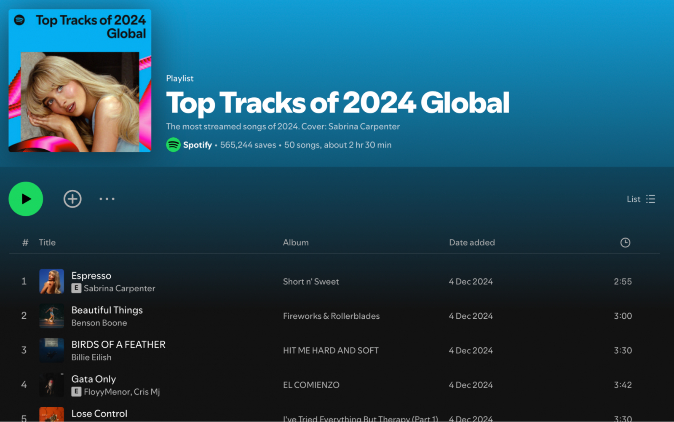The width and height of the screenshot is (674, 422).
Task: Click the date added for Espresso
Action: 471,282
